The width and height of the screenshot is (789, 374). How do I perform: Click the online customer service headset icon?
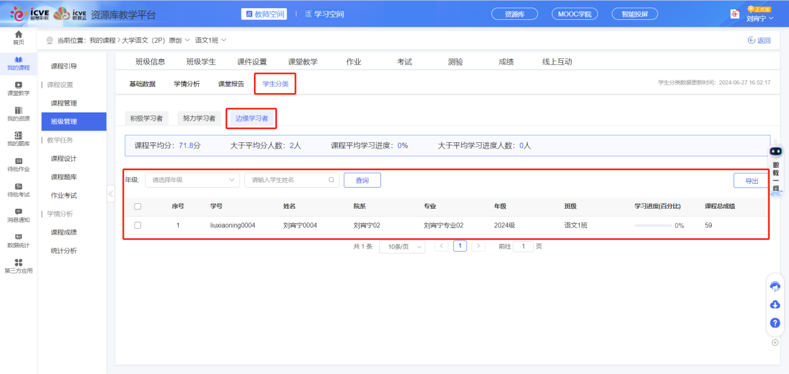click(775, 286)
